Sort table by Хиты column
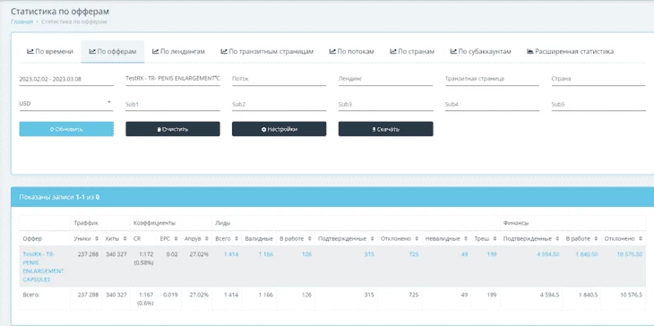 125,239
